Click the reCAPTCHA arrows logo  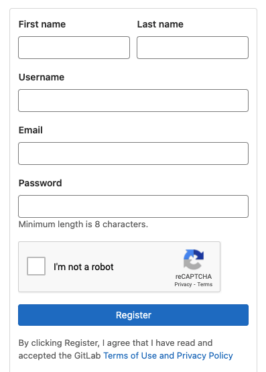click(194, 259)
